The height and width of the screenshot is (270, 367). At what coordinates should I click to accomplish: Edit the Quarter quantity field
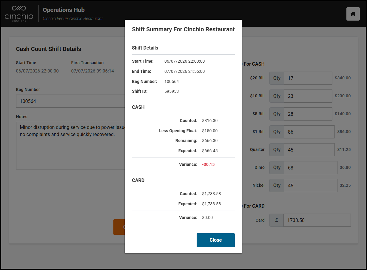tap(309, 150)
